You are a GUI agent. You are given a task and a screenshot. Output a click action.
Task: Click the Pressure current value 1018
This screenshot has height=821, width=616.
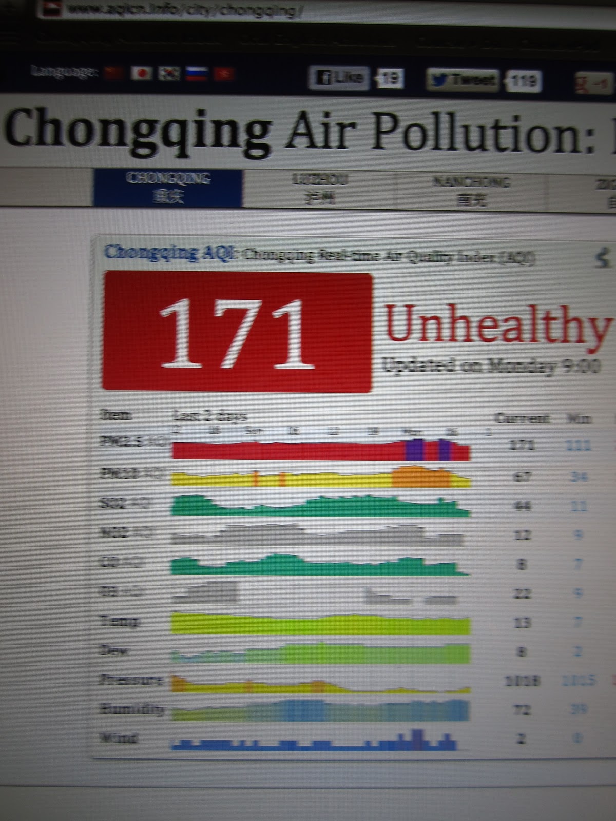click(522, 681)
